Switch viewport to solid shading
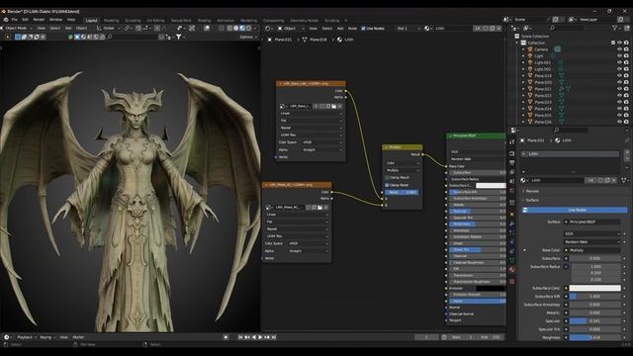The width and height of the screenshot is (633, 356). pyautogui.click(x=236, y=29)
